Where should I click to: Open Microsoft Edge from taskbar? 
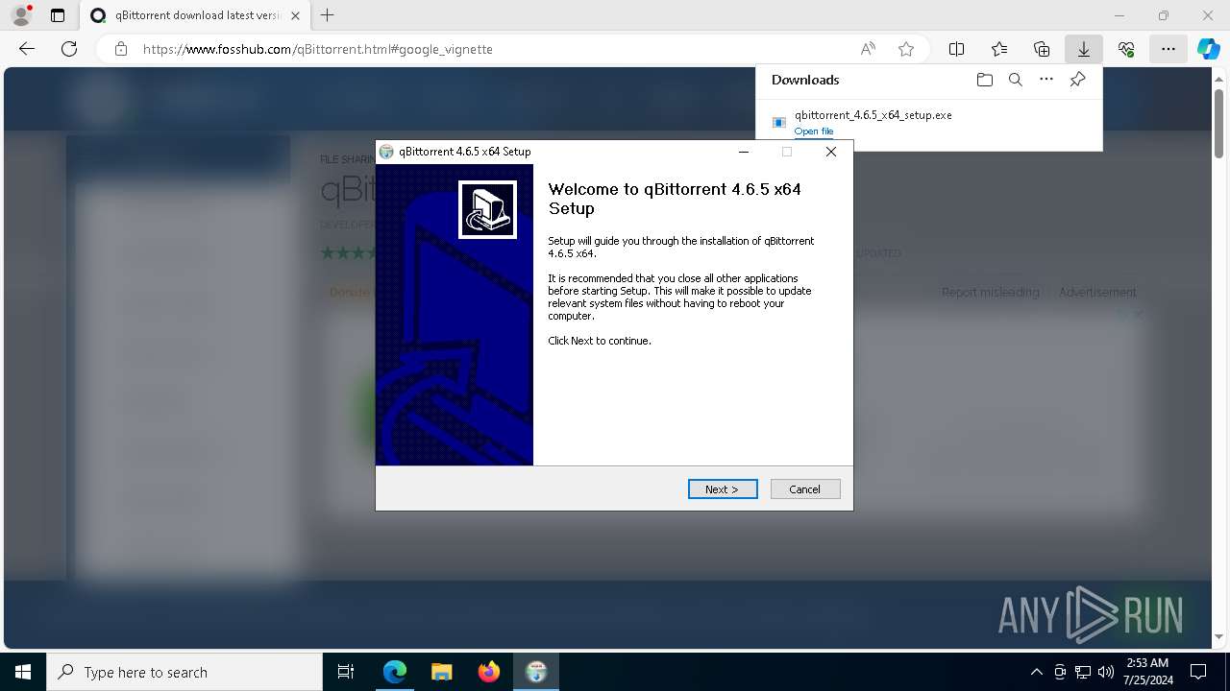395,672
